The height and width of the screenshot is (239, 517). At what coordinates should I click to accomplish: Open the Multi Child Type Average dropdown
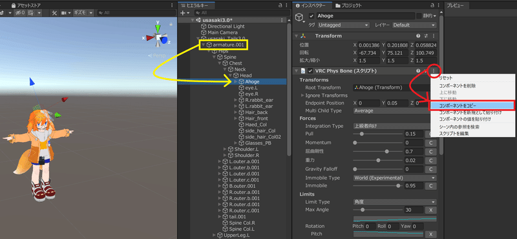click(x=392, y=110)
